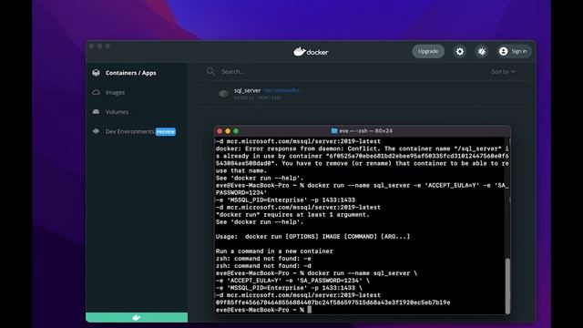Close the terminal window with red button

220,131
